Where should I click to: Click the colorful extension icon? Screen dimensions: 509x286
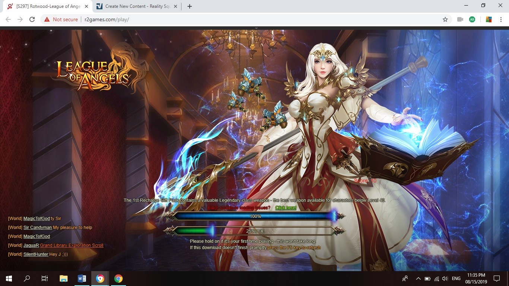(489, 19)
